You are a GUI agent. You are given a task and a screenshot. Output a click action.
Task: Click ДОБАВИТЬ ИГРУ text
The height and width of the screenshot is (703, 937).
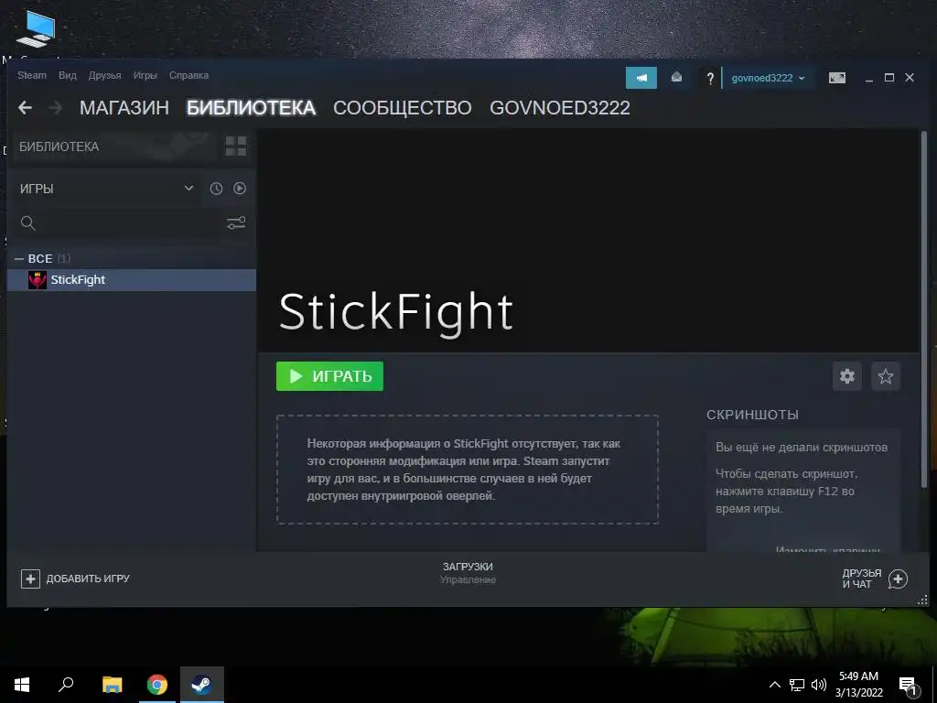tap(88, 579)
